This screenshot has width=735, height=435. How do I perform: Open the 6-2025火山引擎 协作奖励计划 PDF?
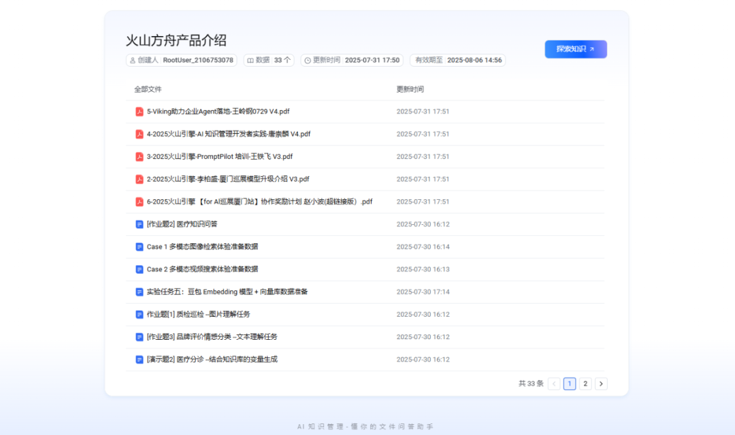(x=260, y=202)
